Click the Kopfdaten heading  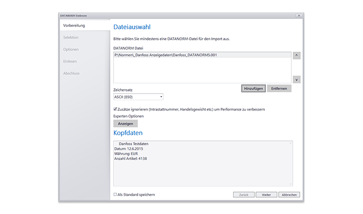tap(128, 133)
